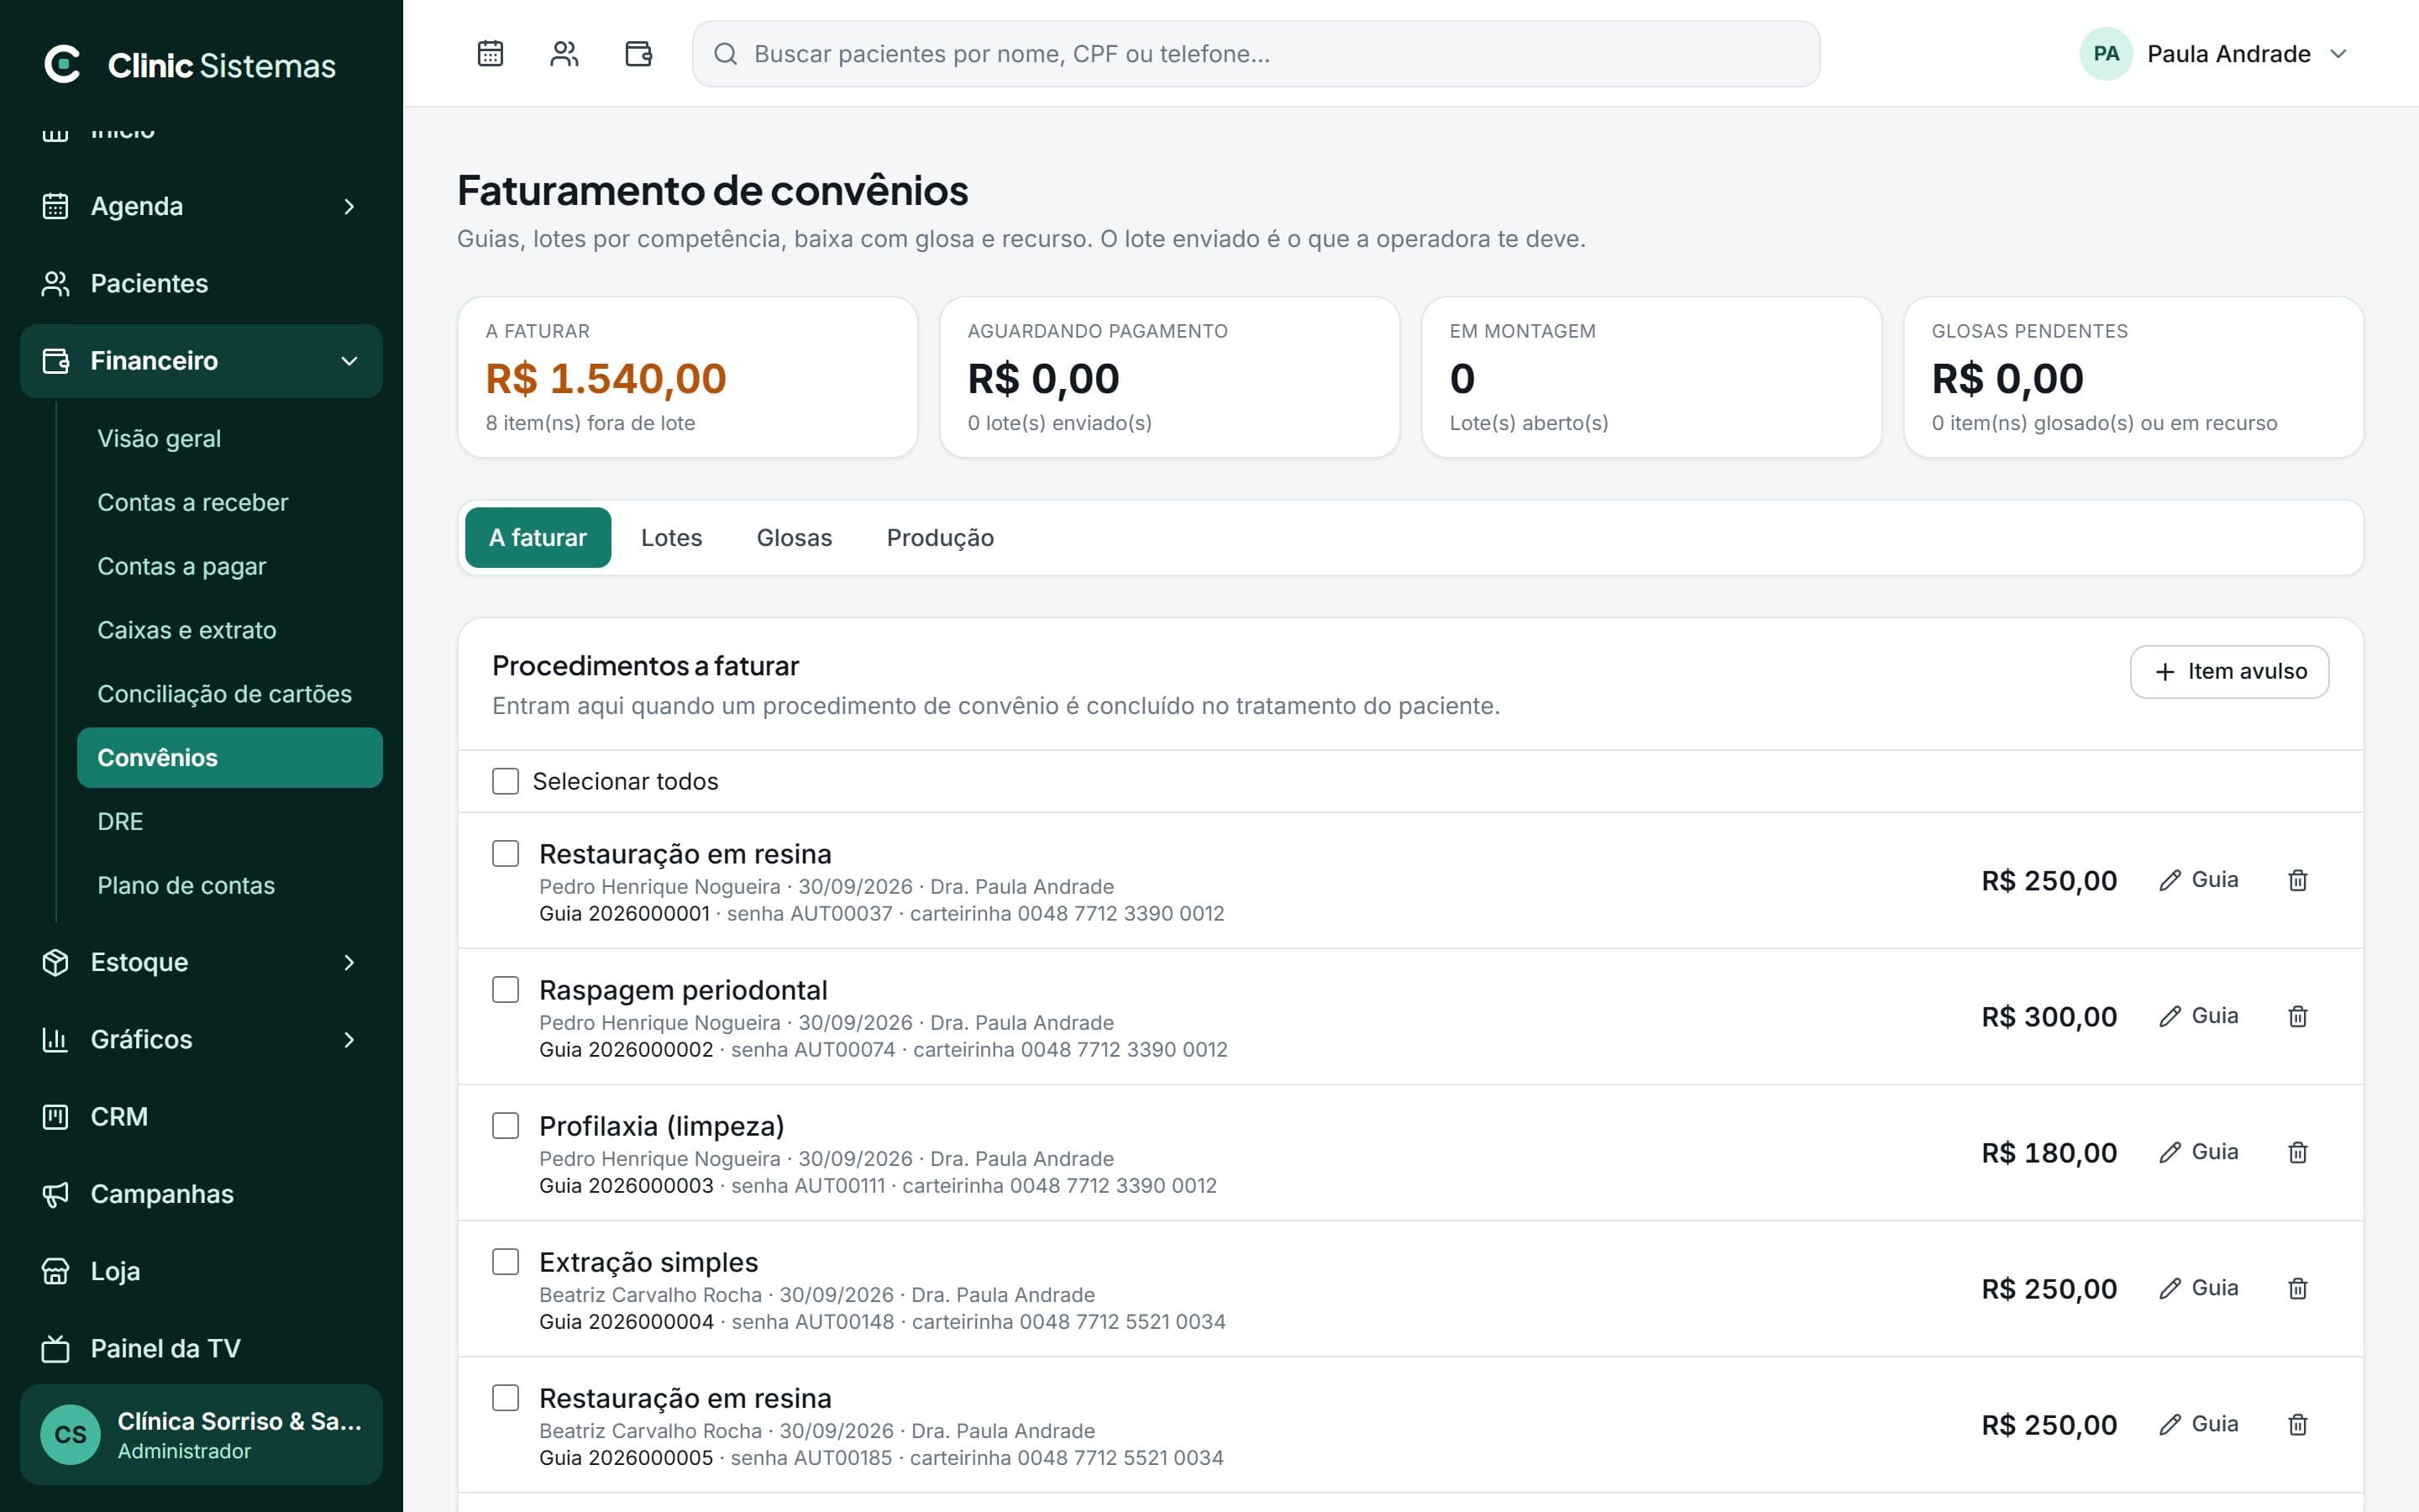Open the calendar shortcut icon in top bar
Screen dimensions: 2419x1512
[490, 54]
